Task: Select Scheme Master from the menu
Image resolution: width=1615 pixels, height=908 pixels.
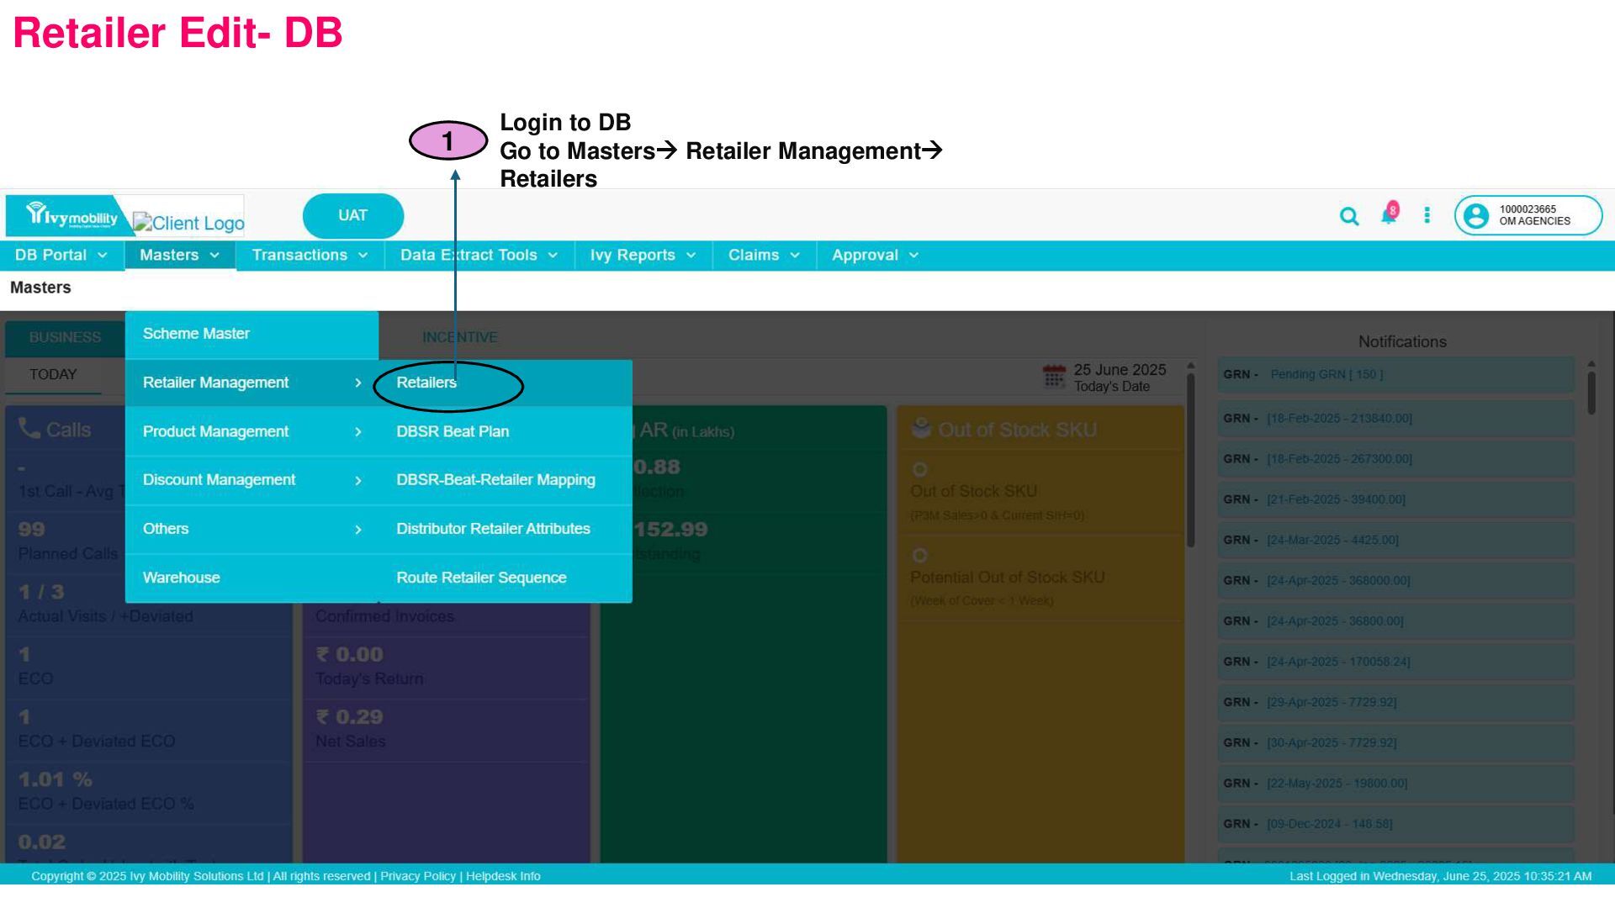Action: (x=252, y=334)
